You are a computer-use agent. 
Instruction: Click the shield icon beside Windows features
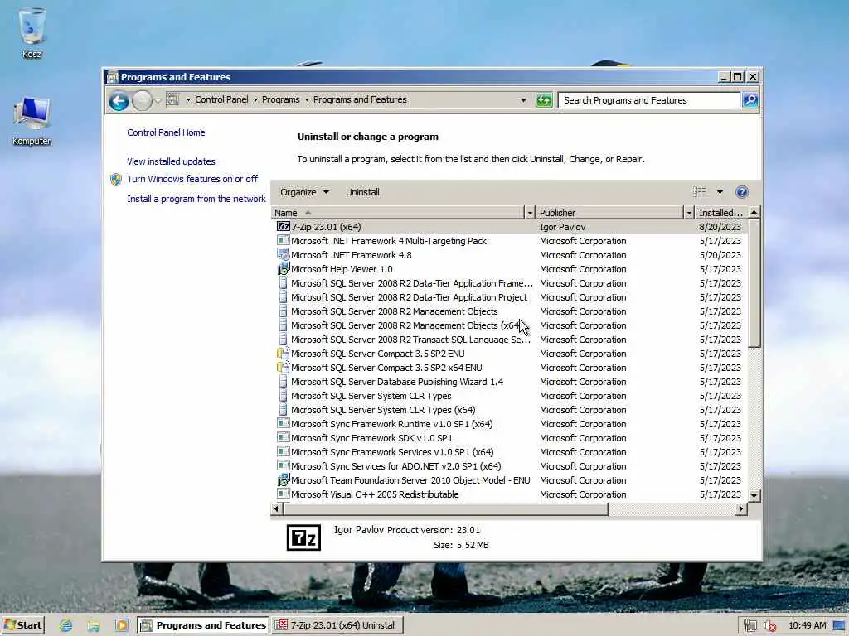pyautogui.click(x=116, y=180)
